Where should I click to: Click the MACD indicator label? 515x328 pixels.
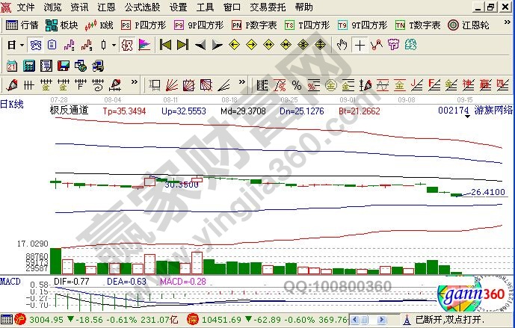(x=10, y=282)
